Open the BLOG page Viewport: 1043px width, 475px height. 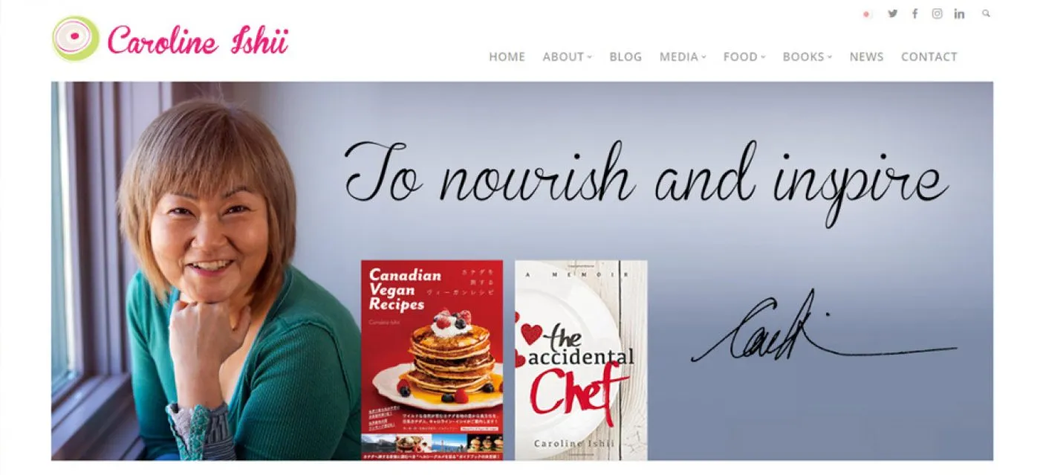pos(626,56)
